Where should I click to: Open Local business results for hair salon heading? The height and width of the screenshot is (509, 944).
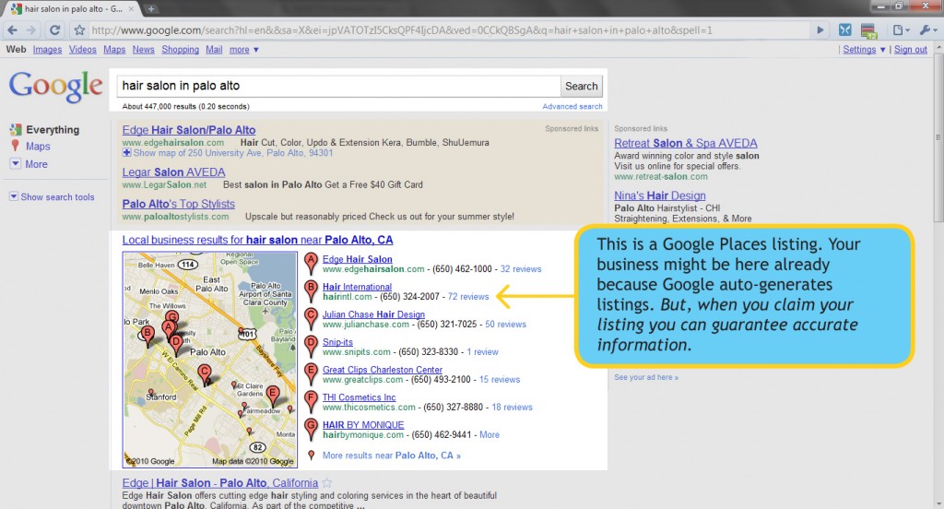pyautogui.click(x=258, y=240)
